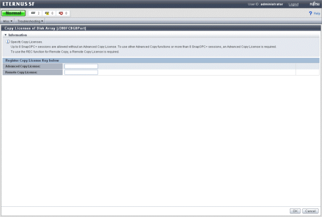Click the Logout link
Viewport: 322px width, 217px height.
coord(294,4)
